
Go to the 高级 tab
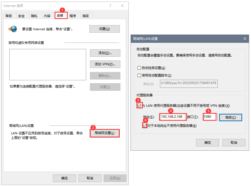point(86,16)
